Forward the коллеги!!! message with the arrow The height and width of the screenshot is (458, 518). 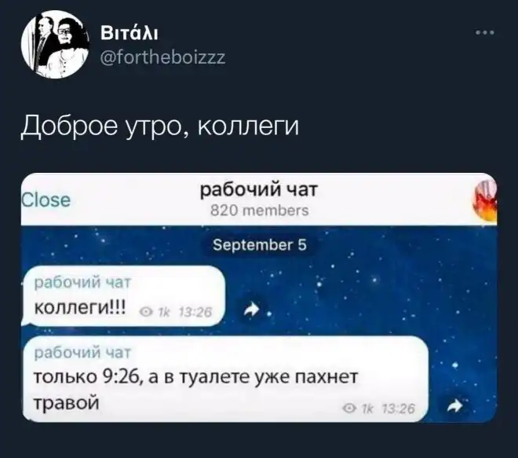coord(252,310)
